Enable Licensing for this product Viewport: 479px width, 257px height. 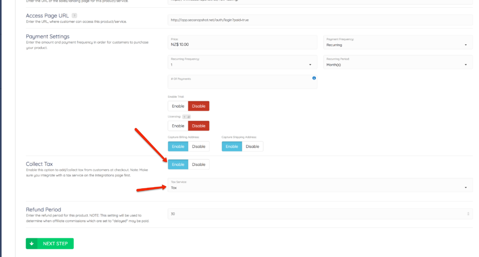178,126
